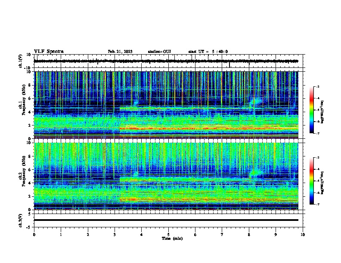Click the station label "station=OUJ"
The height and width of the screenshot is (263, 341).
tap(159, 52)
